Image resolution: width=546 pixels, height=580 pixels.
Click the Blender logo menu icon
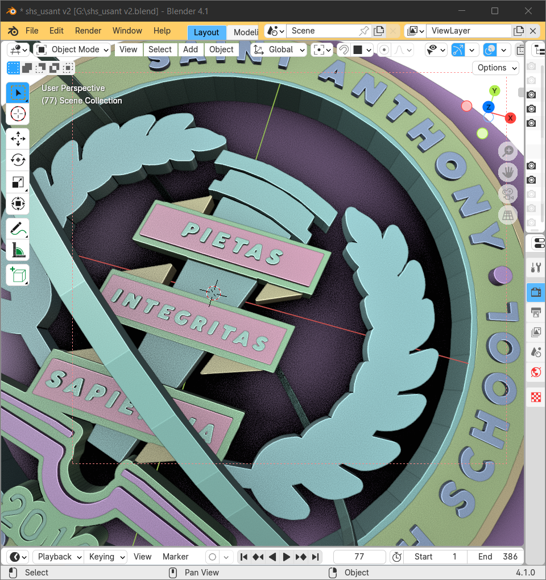(x=13, y=31)
